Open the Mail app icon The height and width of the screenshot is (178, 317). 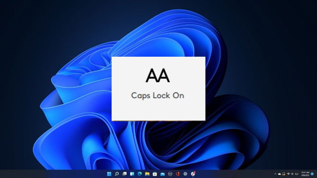(162, 174)
